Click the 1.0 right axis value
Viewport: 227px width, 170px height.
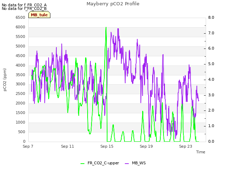(x=211, y=126)
